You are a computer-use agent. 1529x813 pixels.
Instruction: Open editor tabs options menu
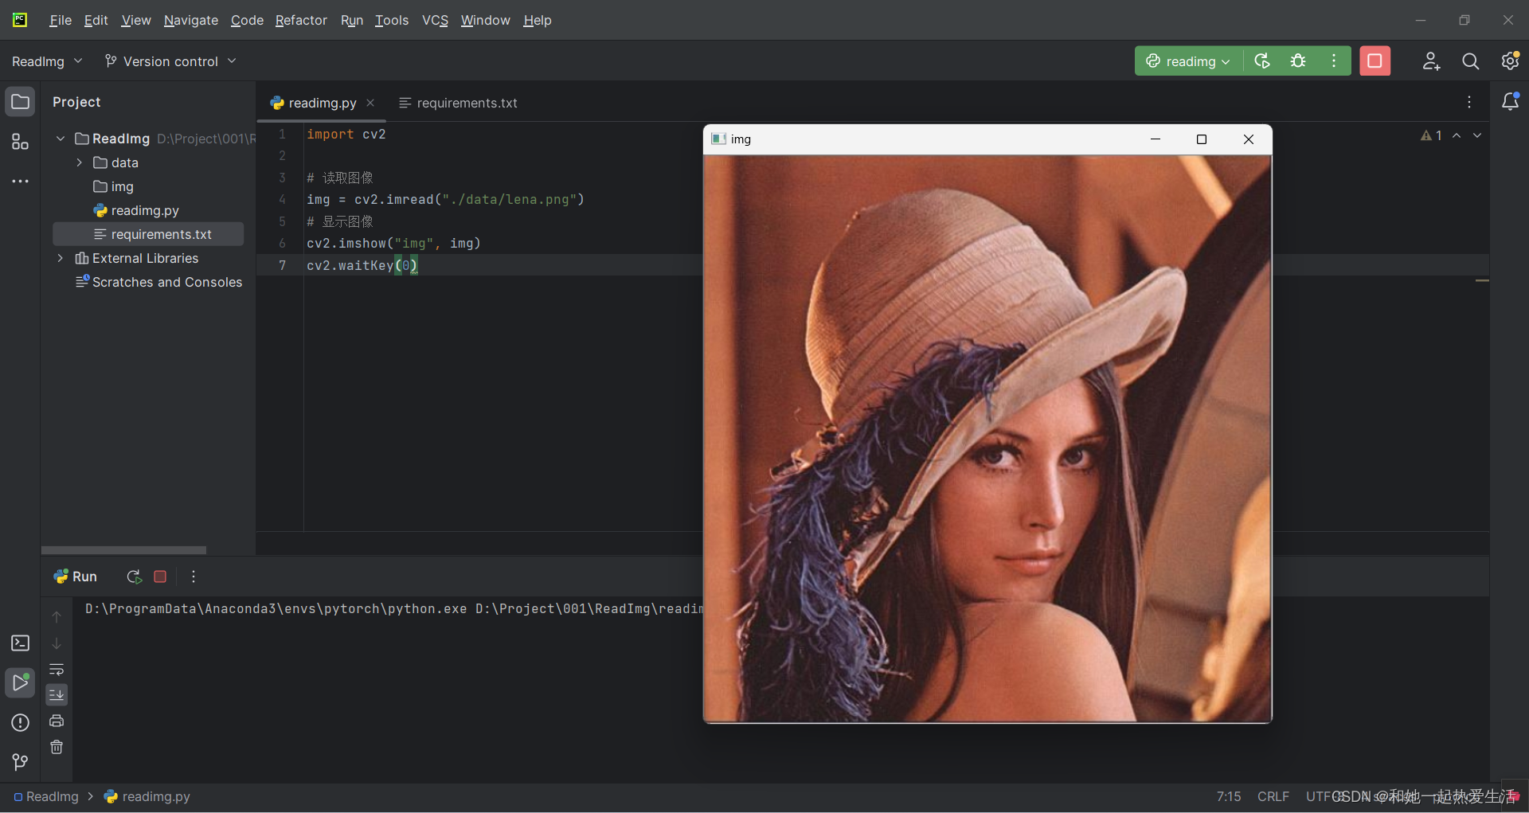(x=1469, y=102)
